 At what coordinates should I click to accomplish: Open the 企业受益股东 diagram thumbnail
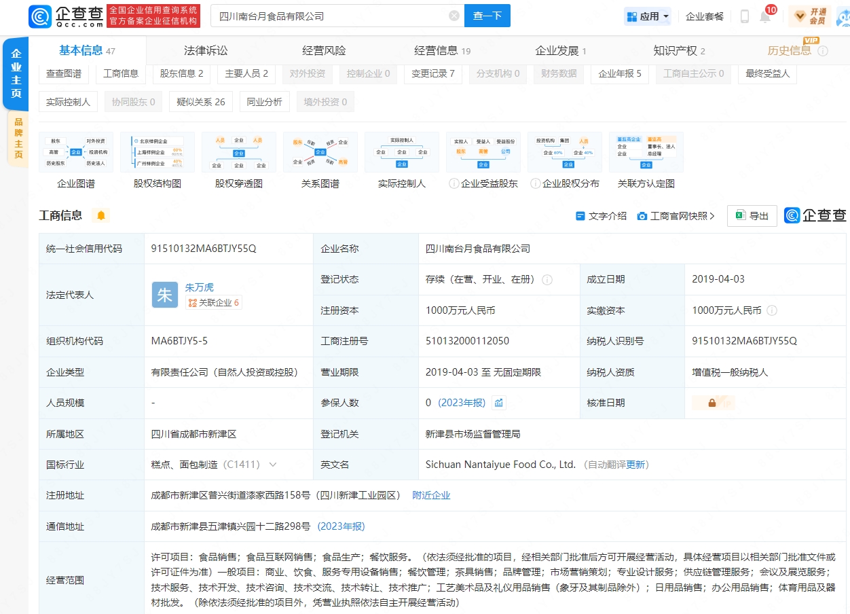(483, 152)
